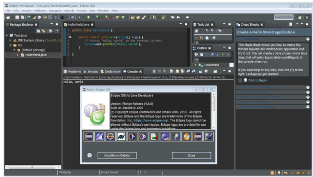Click the Forward navigation arrow in toolbar
Screen dimensions: 313x177
click(187, 17)
